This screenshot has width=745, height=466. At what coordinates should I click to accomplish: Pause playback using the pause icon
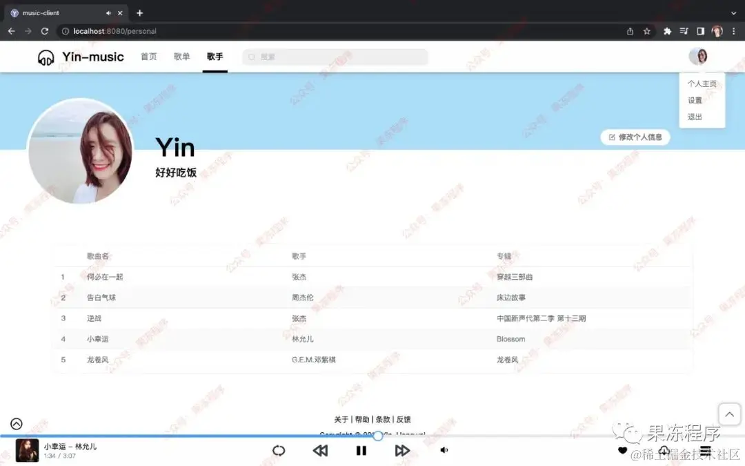[361, 450]
